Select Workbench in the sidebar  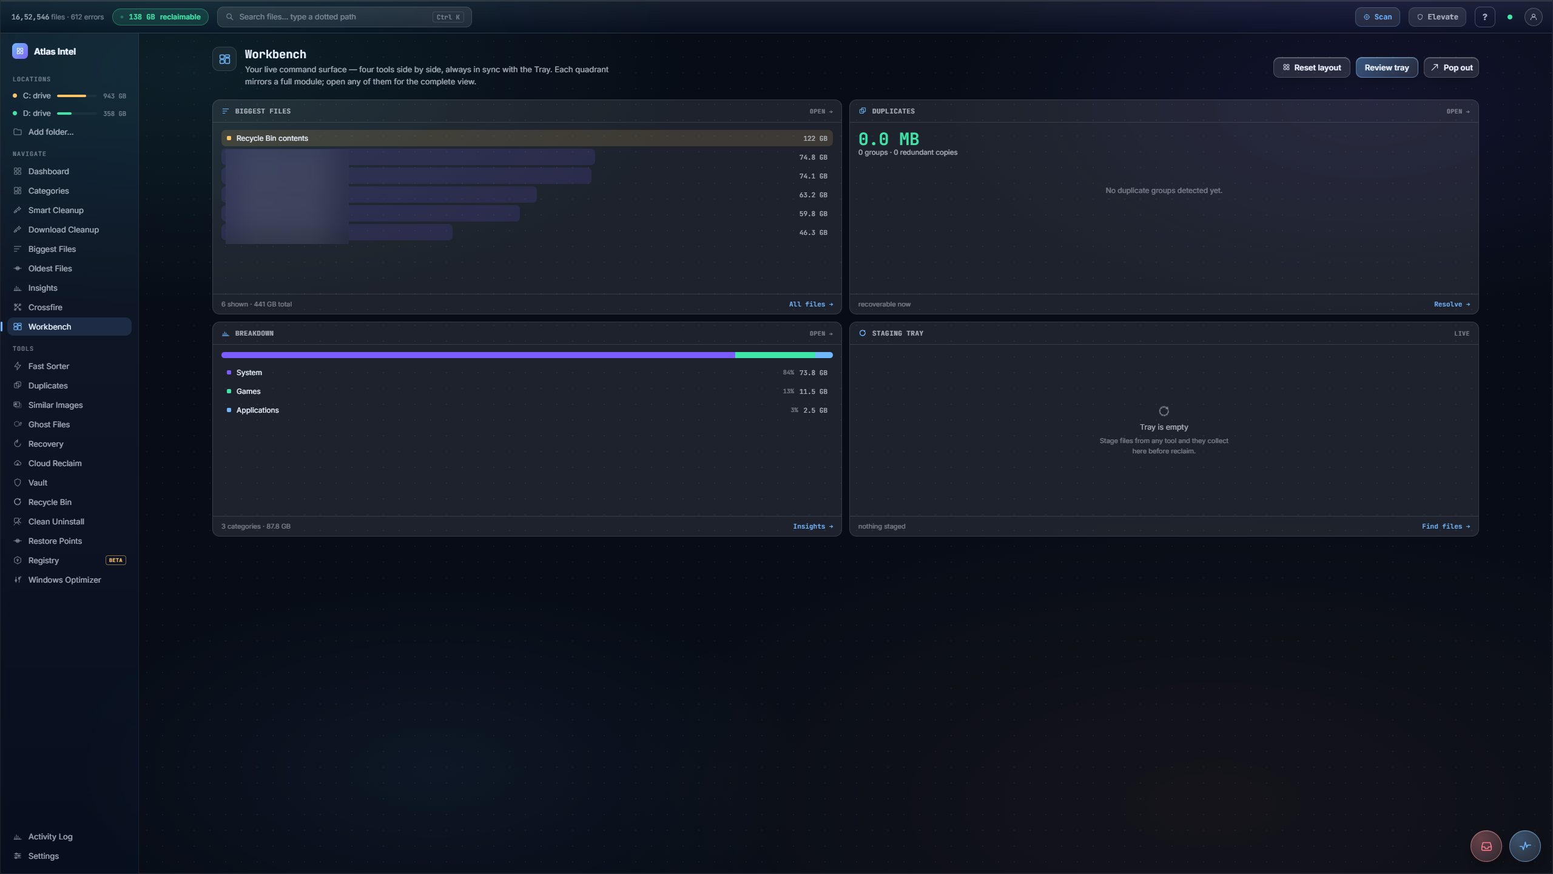coord(69,327)
